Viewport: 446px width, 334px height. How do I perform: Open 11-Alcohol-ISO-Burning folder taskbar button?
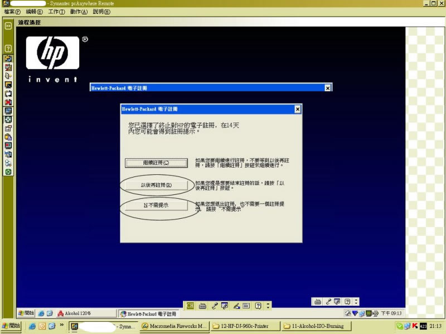(x=316, y=326)
